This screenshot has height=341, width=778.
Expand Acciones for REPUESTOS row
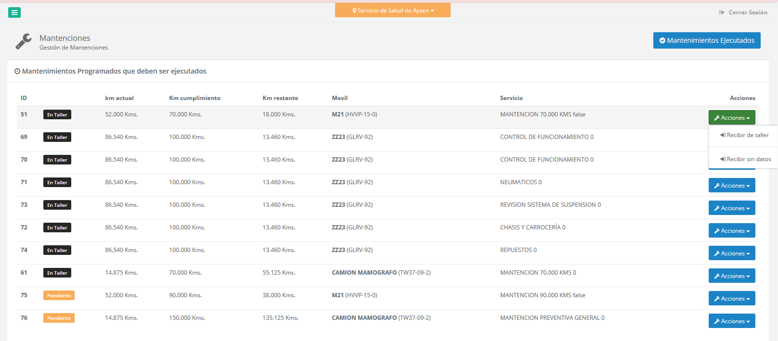point(731,253)
